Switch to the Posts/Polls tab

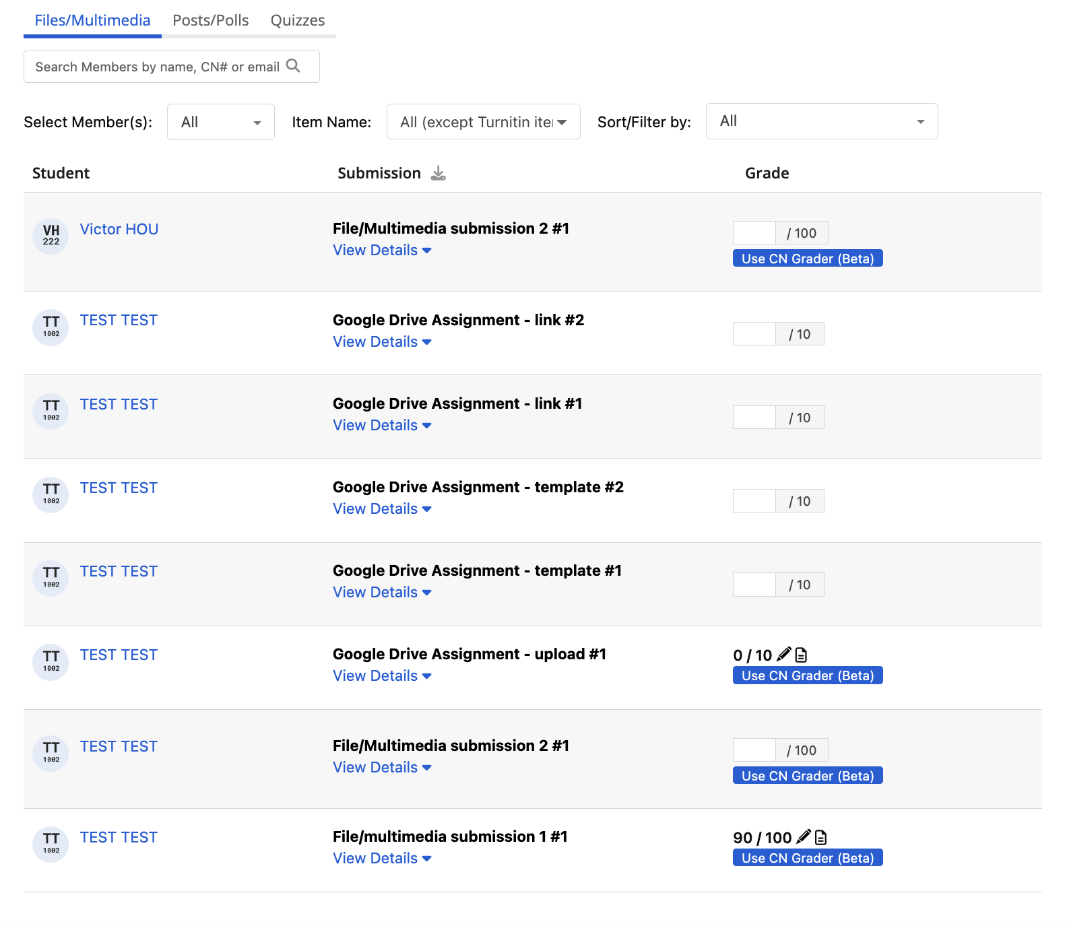pyautogui.click(x=211, y=20)
